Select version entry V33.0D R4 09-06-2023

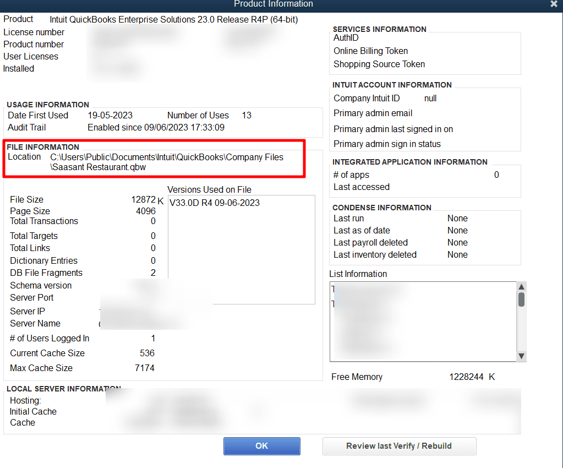pos(214,203)
